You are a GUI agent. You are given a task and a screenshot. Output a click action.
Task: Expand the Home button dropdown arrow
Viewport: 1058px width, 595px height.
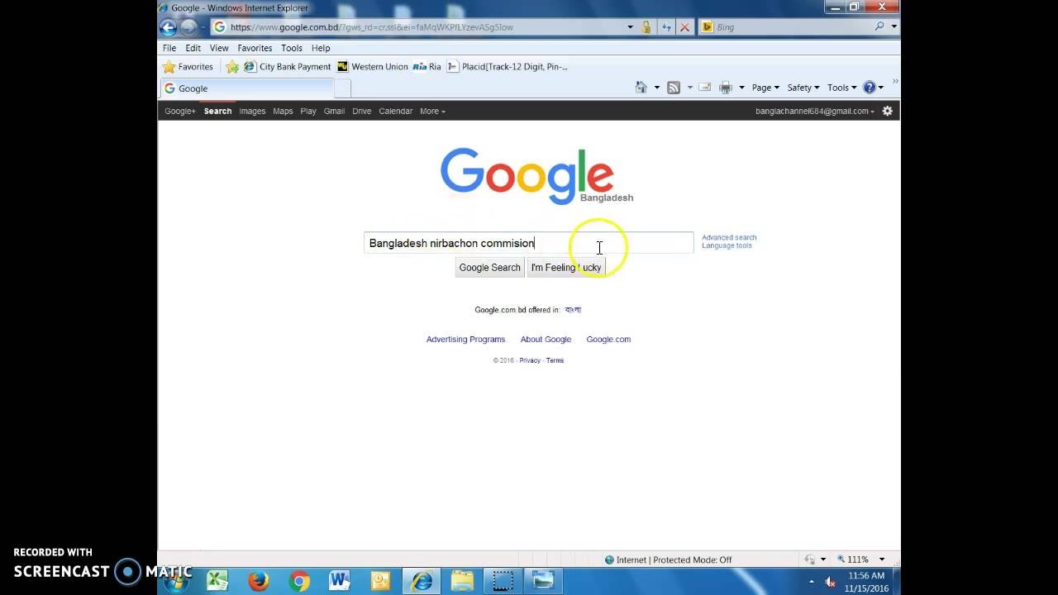tap(657, 88)
